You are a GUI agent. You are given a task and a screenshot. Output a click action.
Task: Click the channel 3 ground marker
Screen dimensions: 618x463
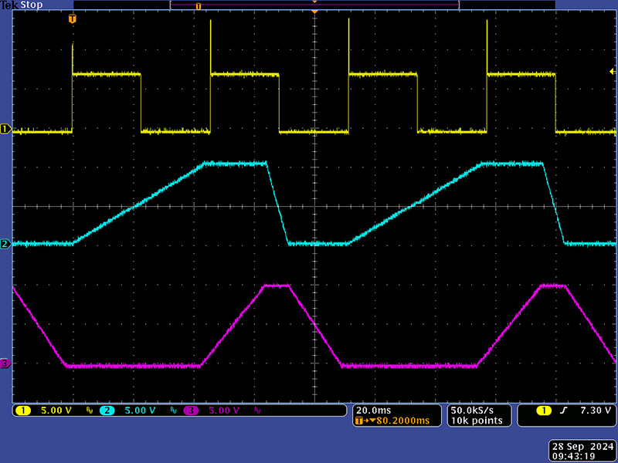5,363
